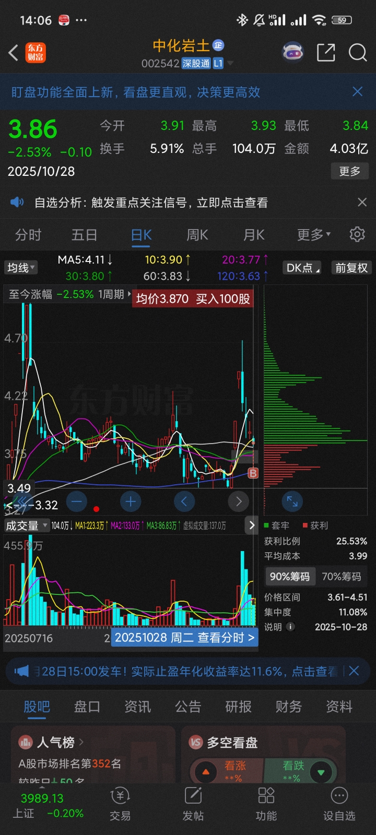
Task: Tap the megaphone icon in promo banner
Action: tap(21, 671)
